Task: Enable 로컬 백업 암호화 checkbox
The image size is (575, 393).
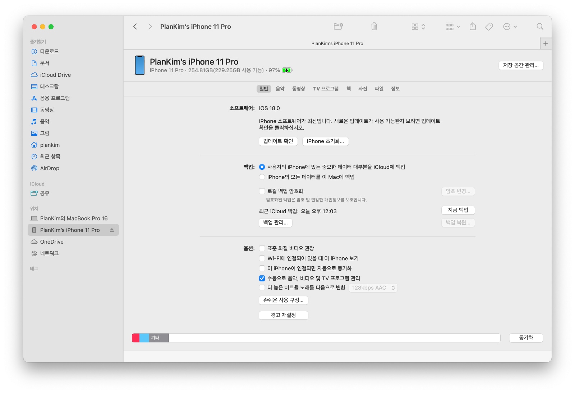Action: pyautogui.click(x=262, y=191)
